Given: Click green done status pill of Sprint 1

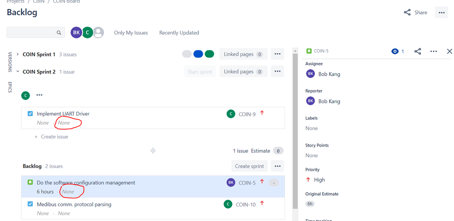Looking at the screenshot, I should (x=210, y=54).
